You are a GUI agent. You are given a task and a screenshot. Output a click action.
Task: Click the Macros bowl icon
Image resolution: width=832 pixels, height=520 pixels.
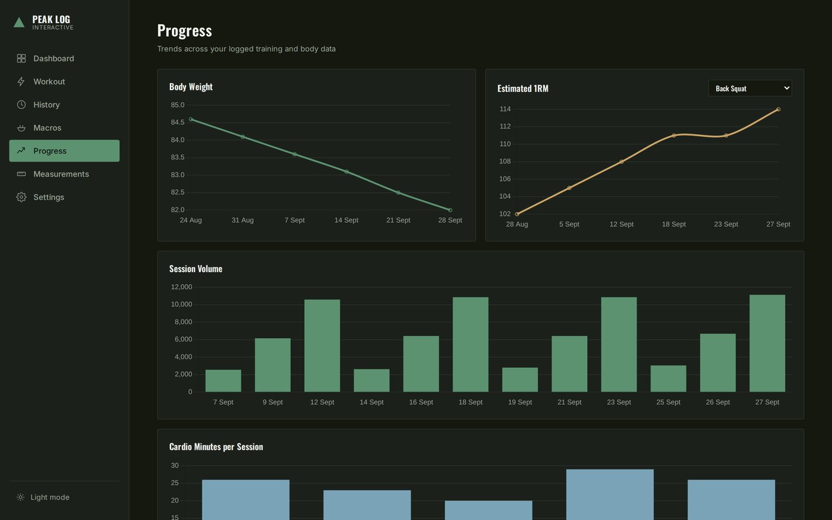coord(21,128)
